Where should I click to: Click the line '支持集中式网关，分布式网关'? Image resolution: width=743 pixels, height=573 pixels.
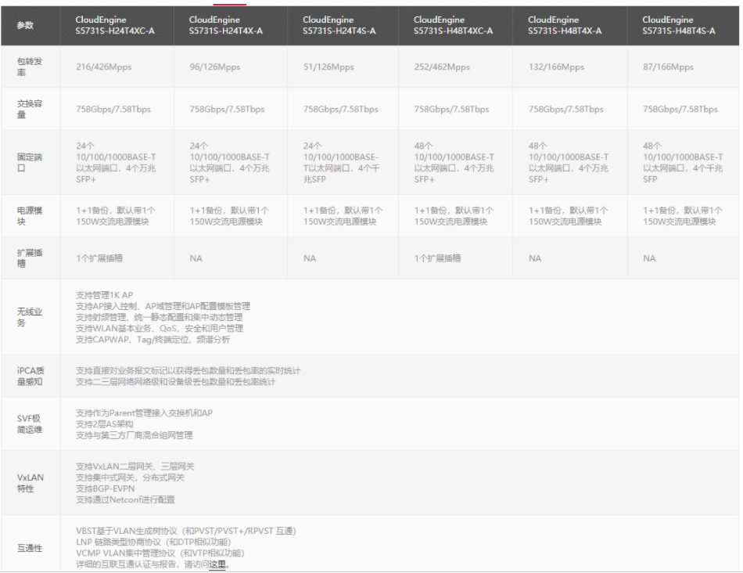[130, 477]
